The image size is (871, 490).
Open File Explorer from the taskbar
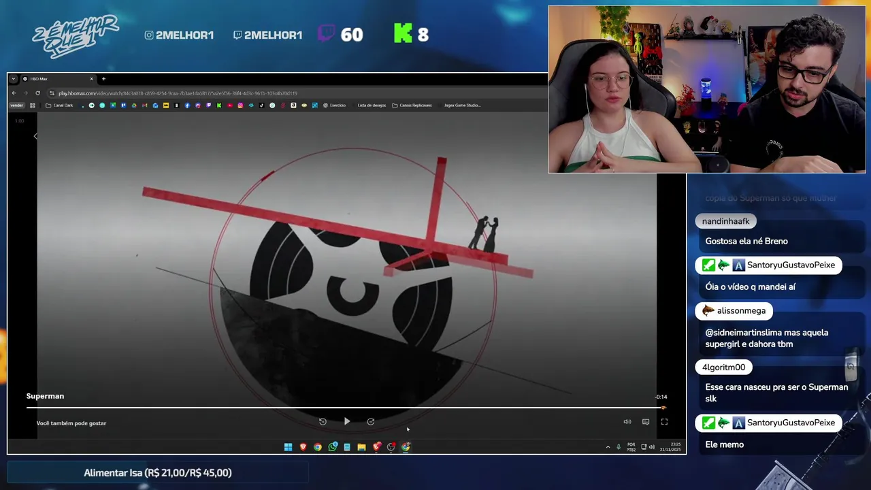[x=361, y=447]
